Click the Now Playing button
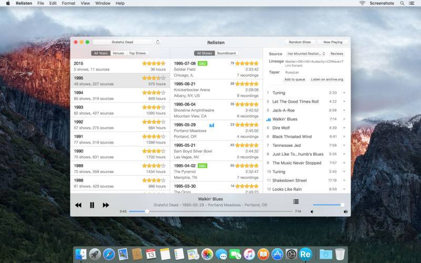 click(333, 42)
